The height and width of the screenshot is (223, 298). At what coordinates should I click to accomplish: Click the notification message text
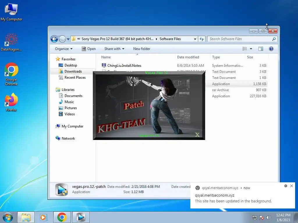(x=233, y=201)
